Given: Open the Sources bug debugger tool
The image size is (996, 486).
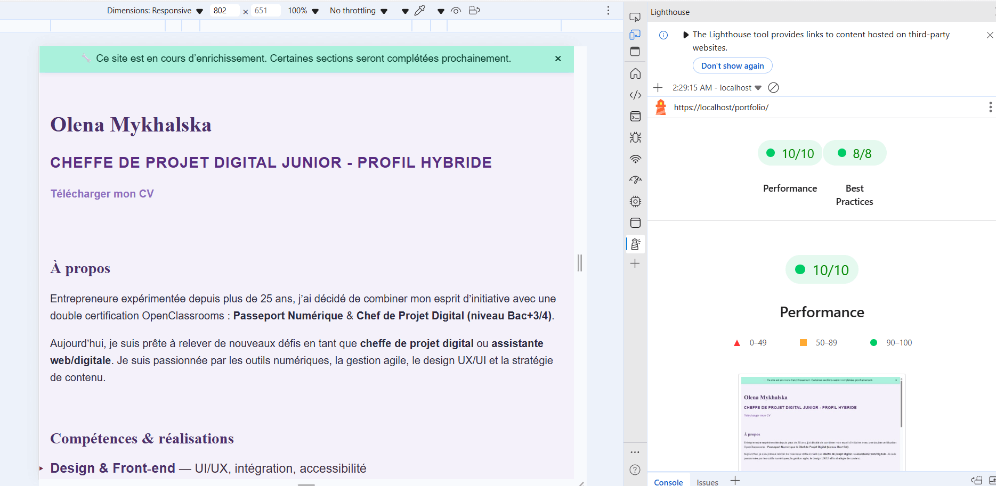Looking at the screenshot, I should tap(635, 137).
